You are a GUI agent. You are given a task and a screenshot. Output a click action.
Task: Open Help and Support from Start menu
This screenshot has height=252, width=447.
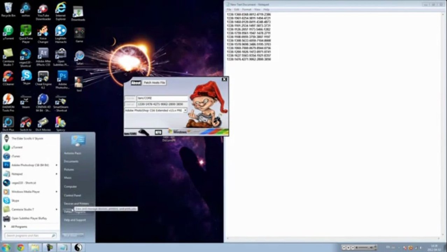(x=75, y=220)
